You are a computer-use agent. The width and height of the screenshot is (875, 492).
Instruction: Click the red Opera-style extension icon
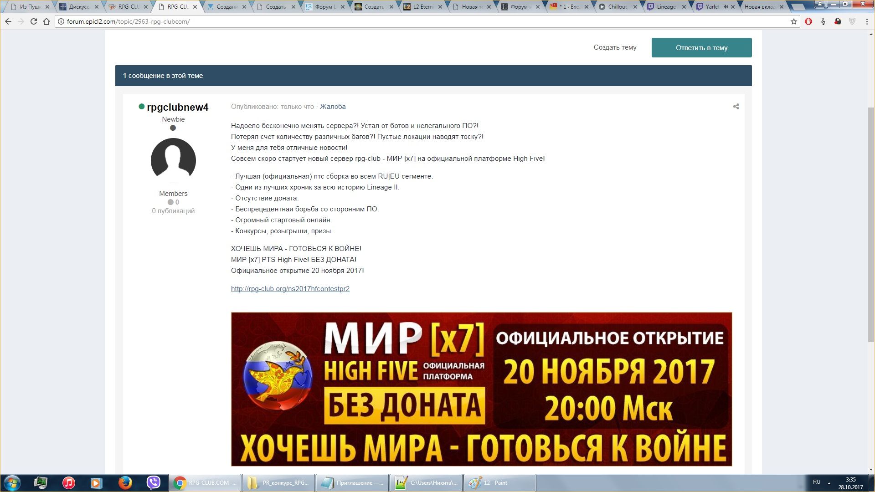point(808,21)
